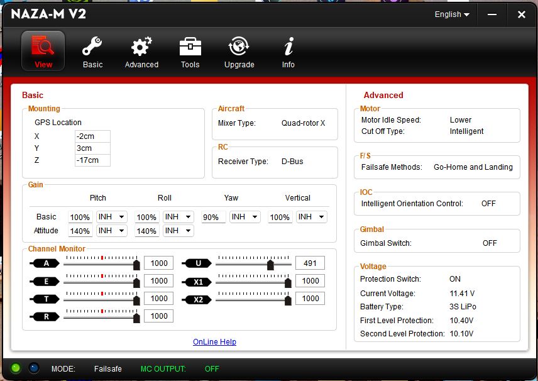Click the Go-Home and Landing failsafe value
Image resolution: width=538 pixels, height=381 pixels.
coord(473,167)
